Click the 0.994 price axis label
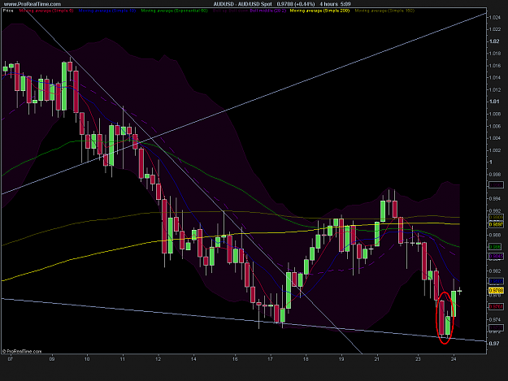 (495, 198)
